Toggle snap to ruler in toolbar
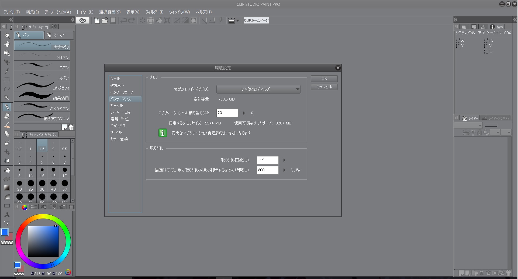Viewport: 518px width, 279px height. click(177, 20)
